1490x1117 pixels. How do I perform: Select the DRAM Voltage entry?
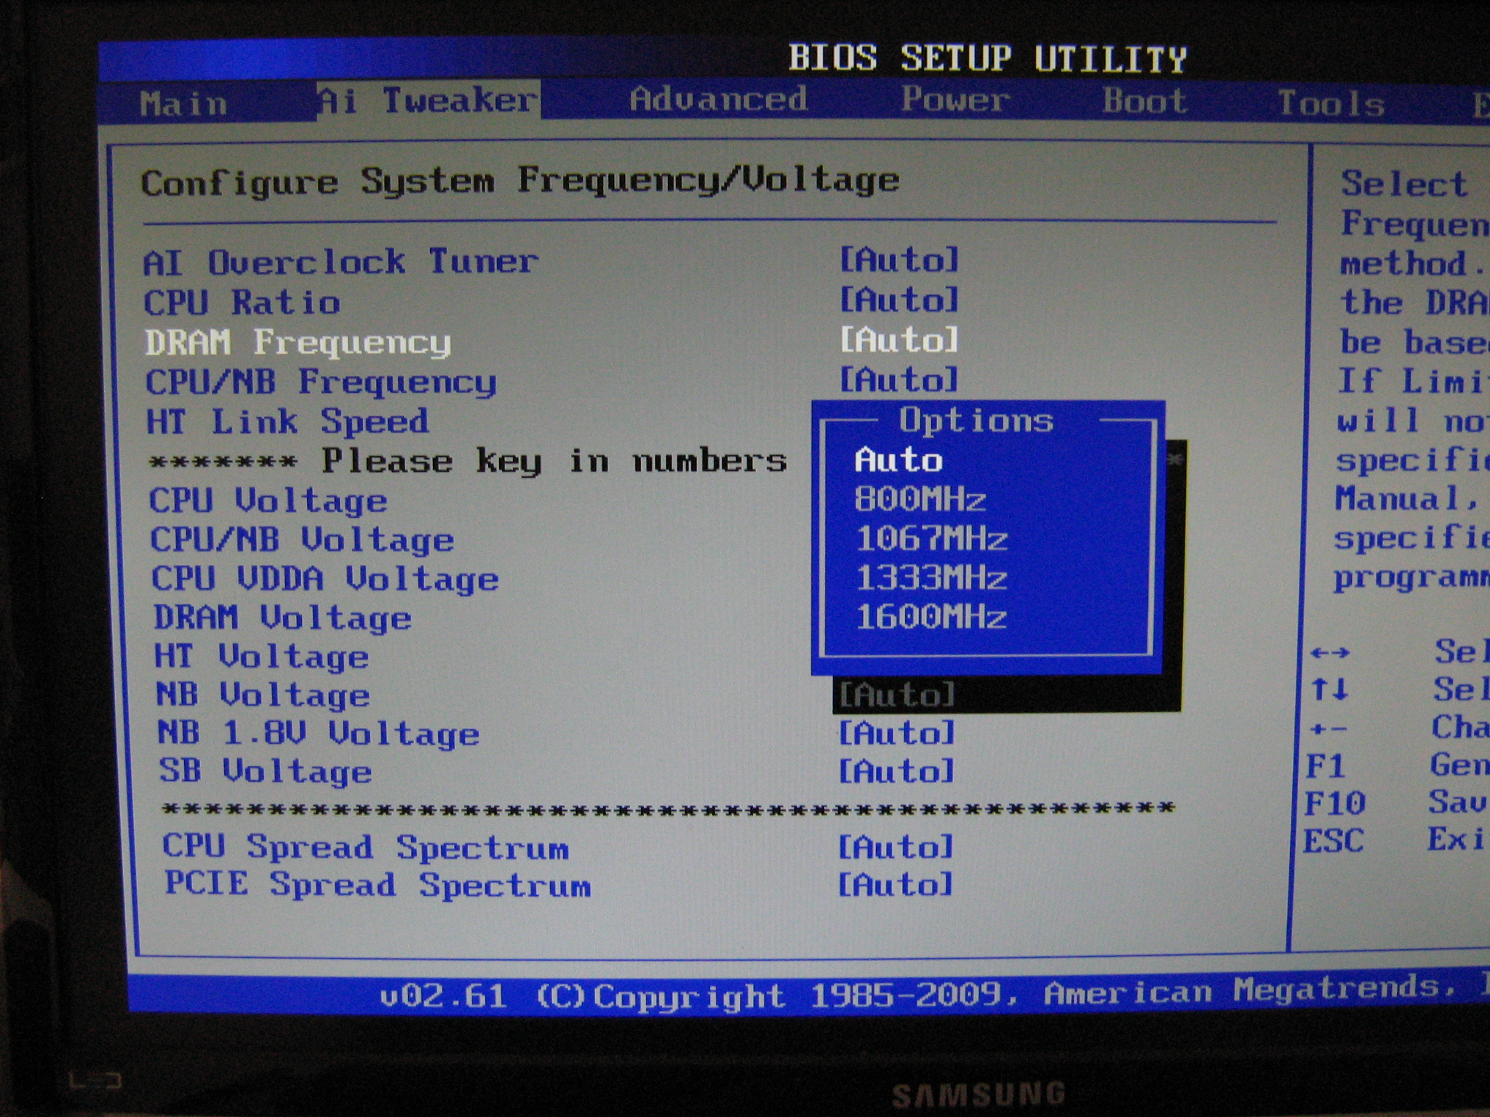click(x=282, y=618)
